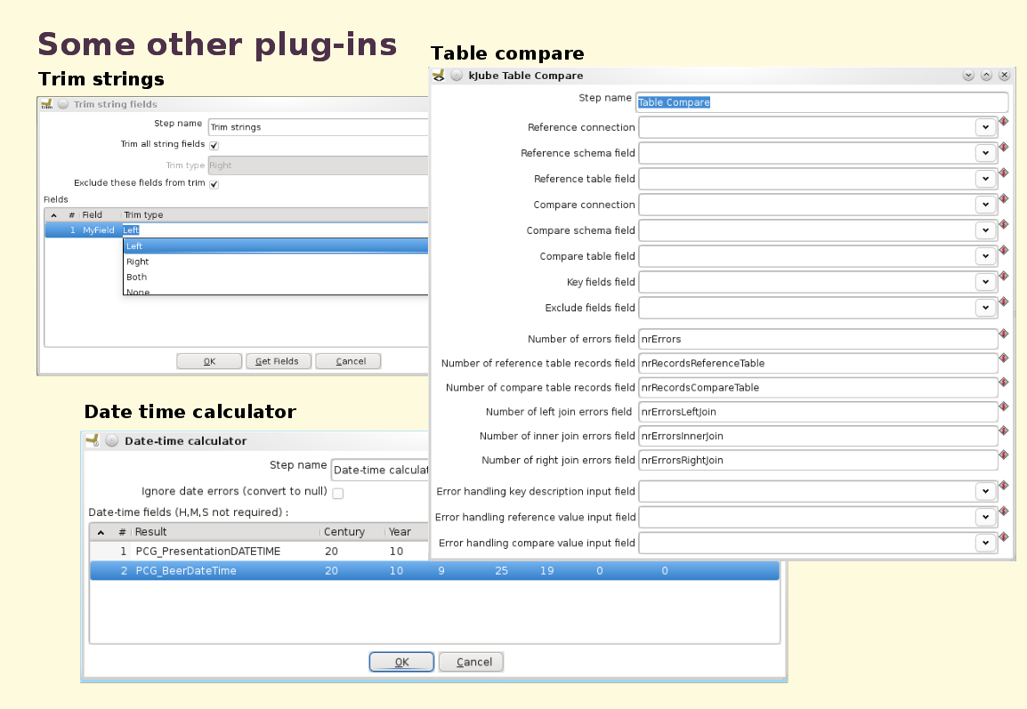Open Reference table field dropdown
Screen dimensions: 1027x709
click(986, 179)
